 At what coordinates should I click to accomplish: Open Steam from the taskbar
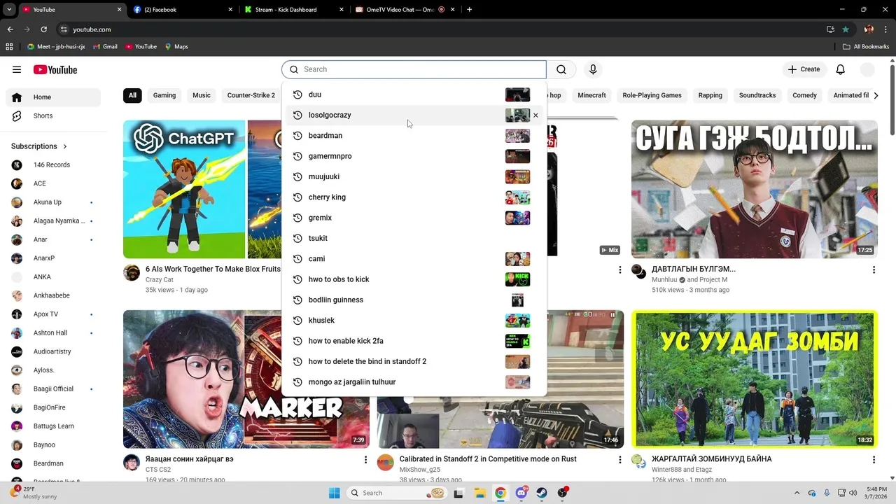[x=542, y=493]
